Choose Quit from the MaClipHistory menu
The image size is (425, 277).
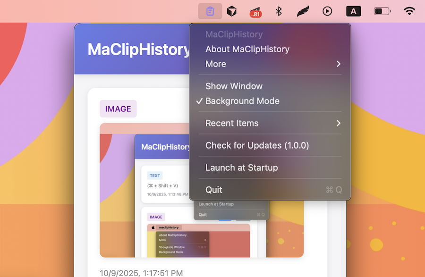213,190
